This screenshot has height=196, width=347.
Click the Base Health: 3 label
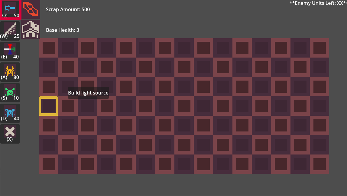[62, 30]
